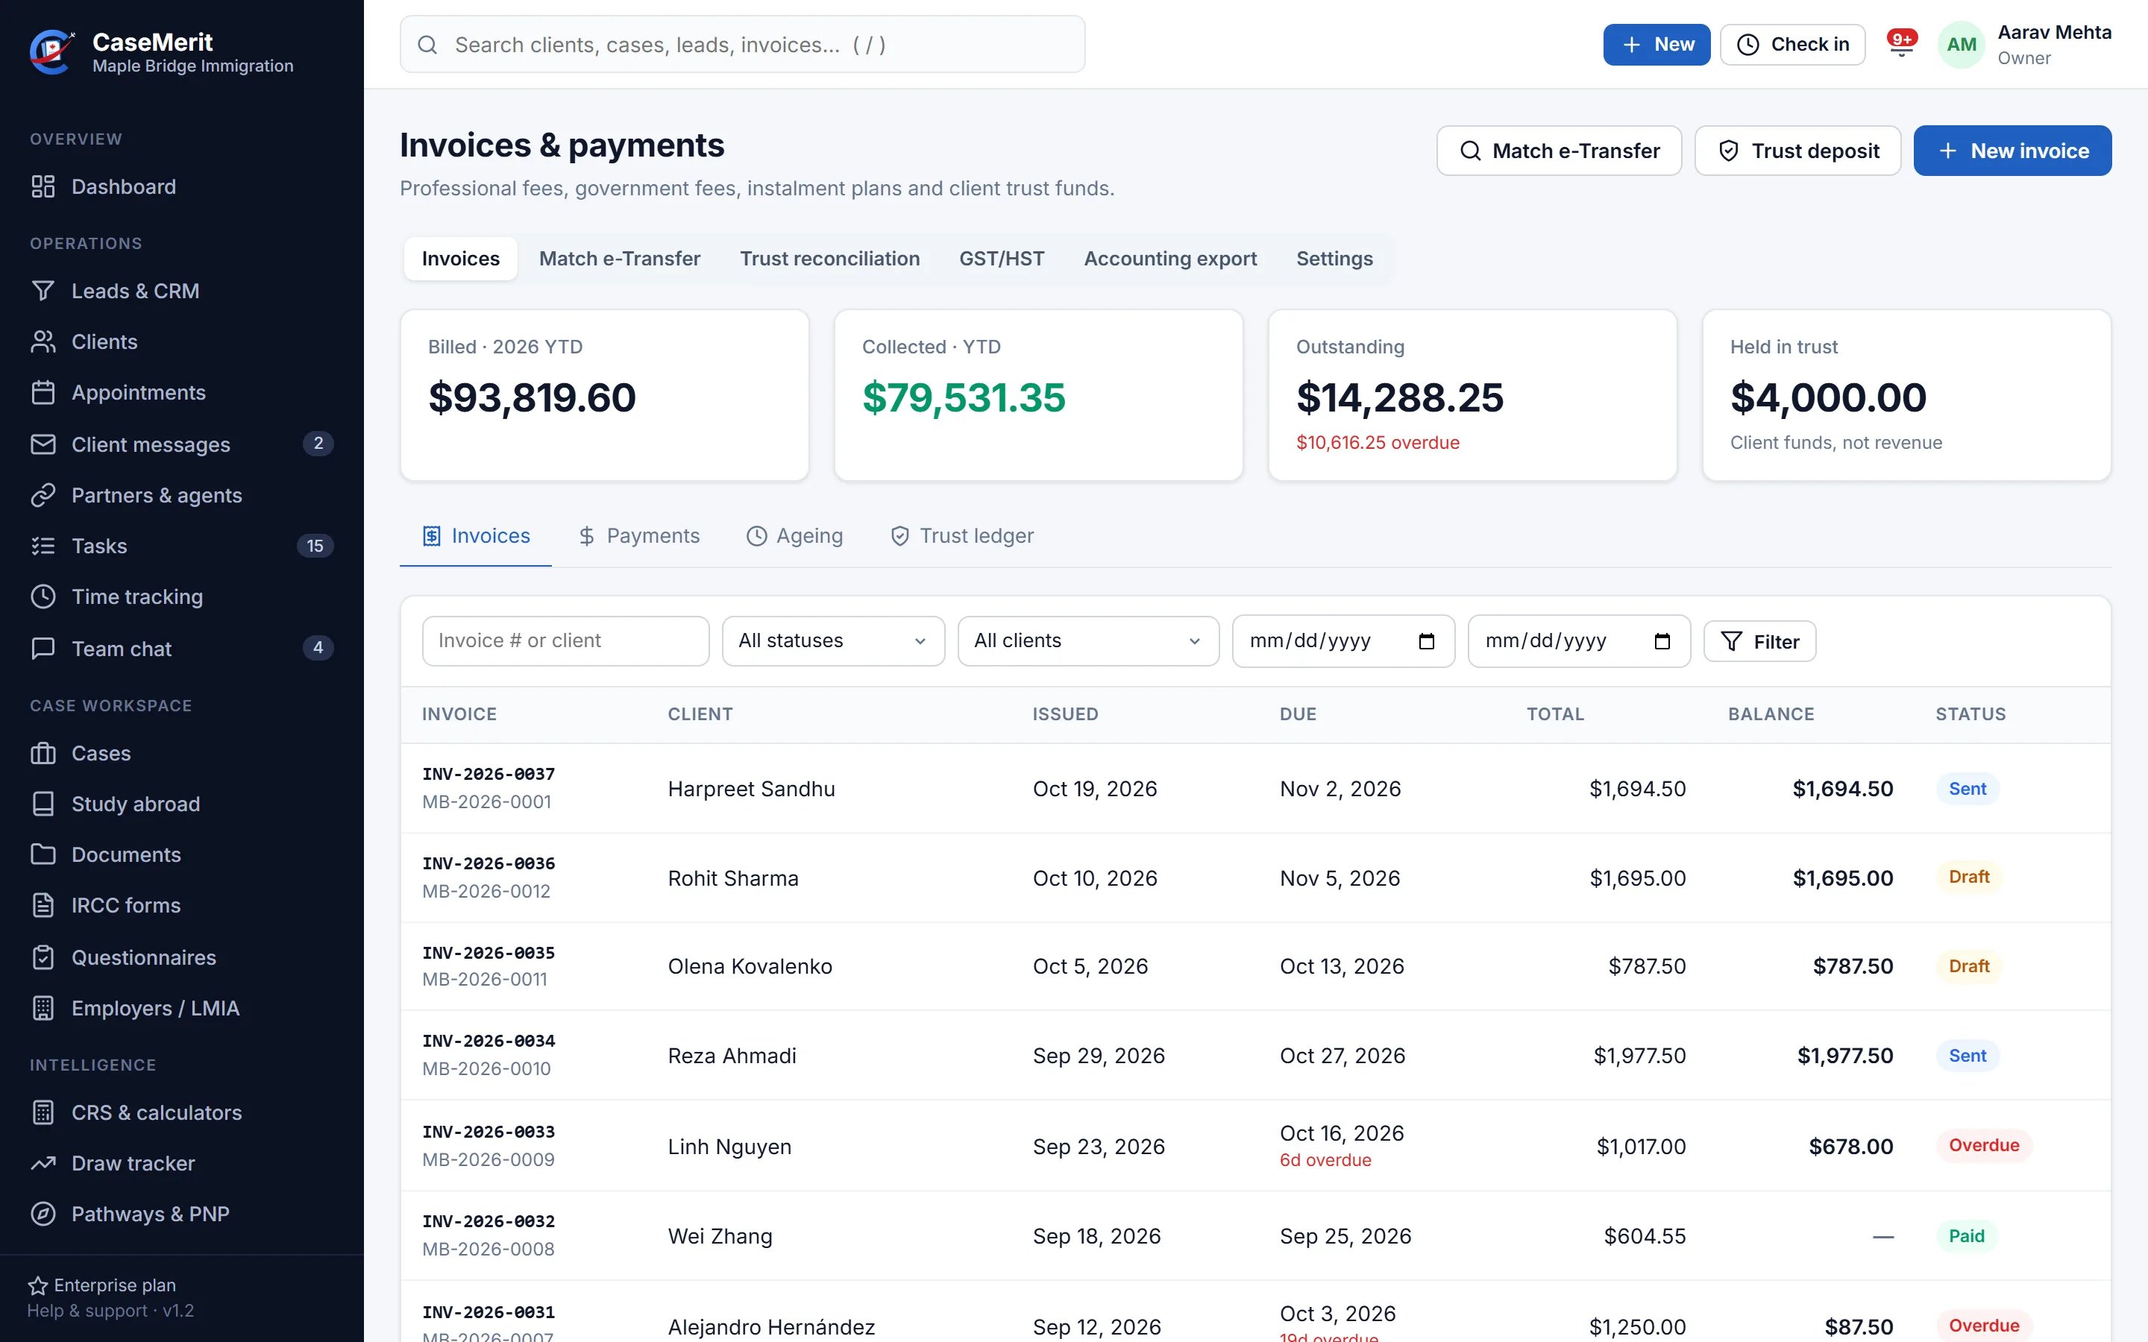
Task: Focus the global search clients field
Action: click(x=742, y=45)
